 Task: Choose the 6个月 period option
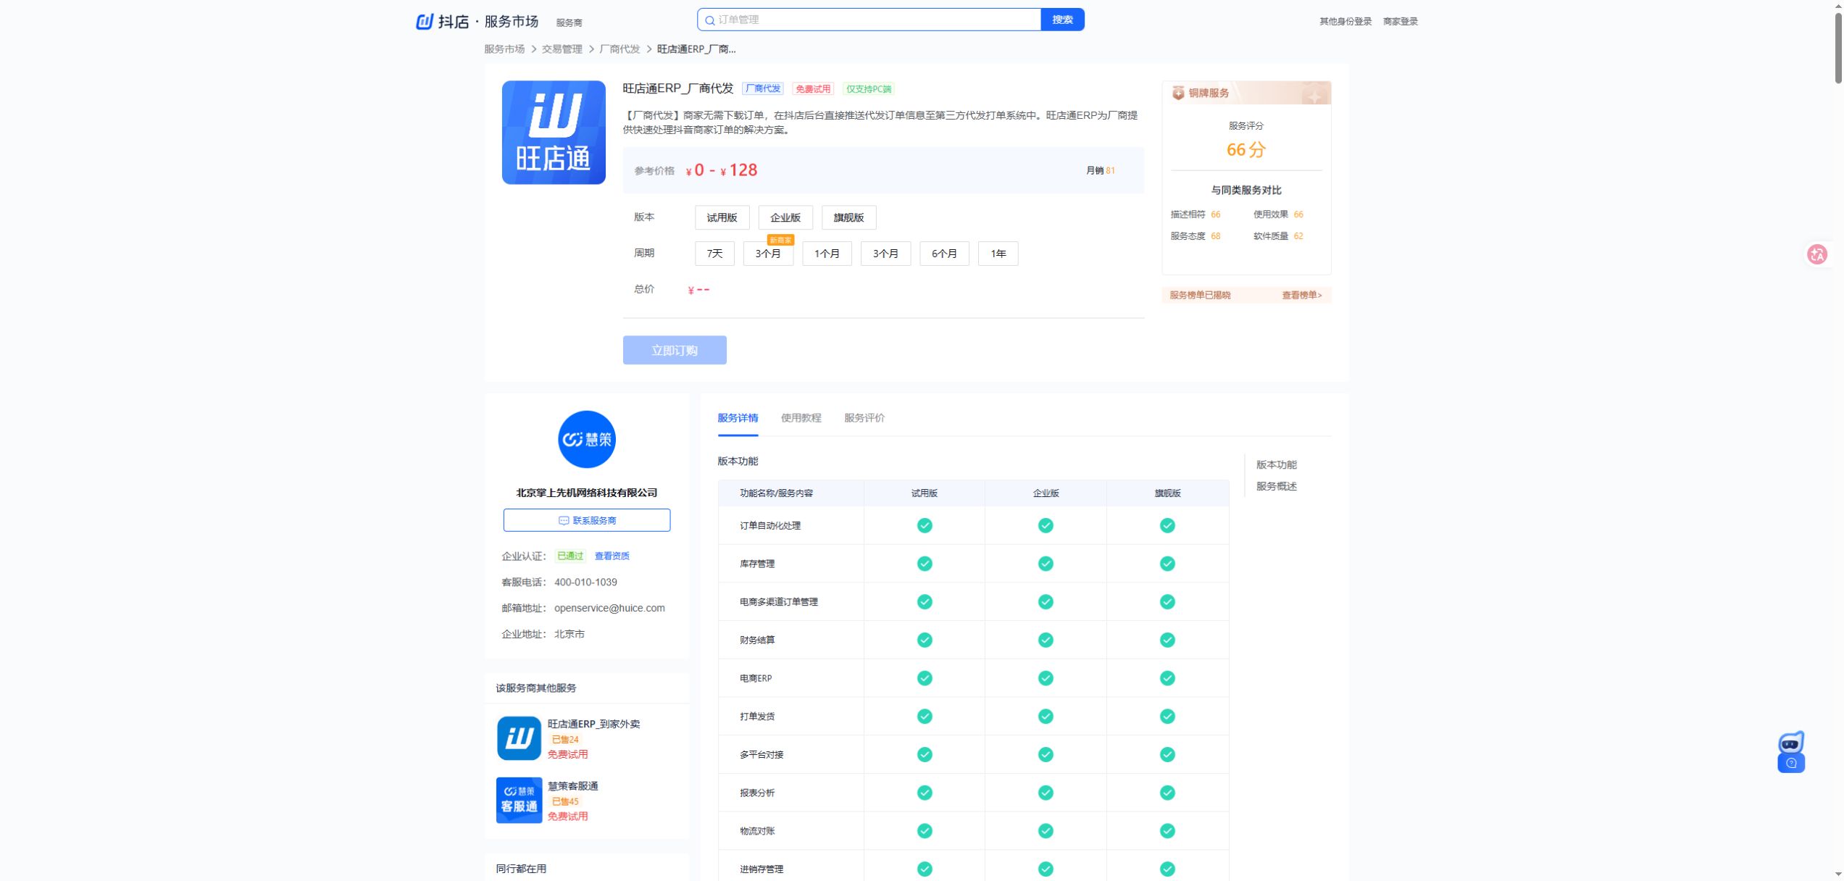[944, 254]
